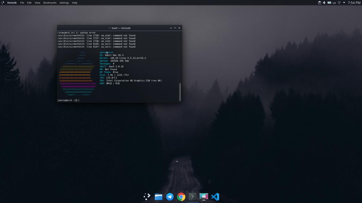Select the Konsole terminal icon in dock

click(x=192, y=197)
